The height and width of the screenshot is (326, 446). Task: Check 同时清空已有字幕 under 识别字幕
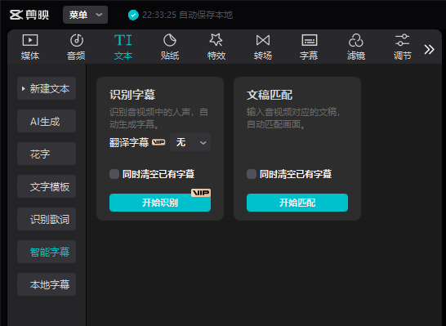click(114, 174)
